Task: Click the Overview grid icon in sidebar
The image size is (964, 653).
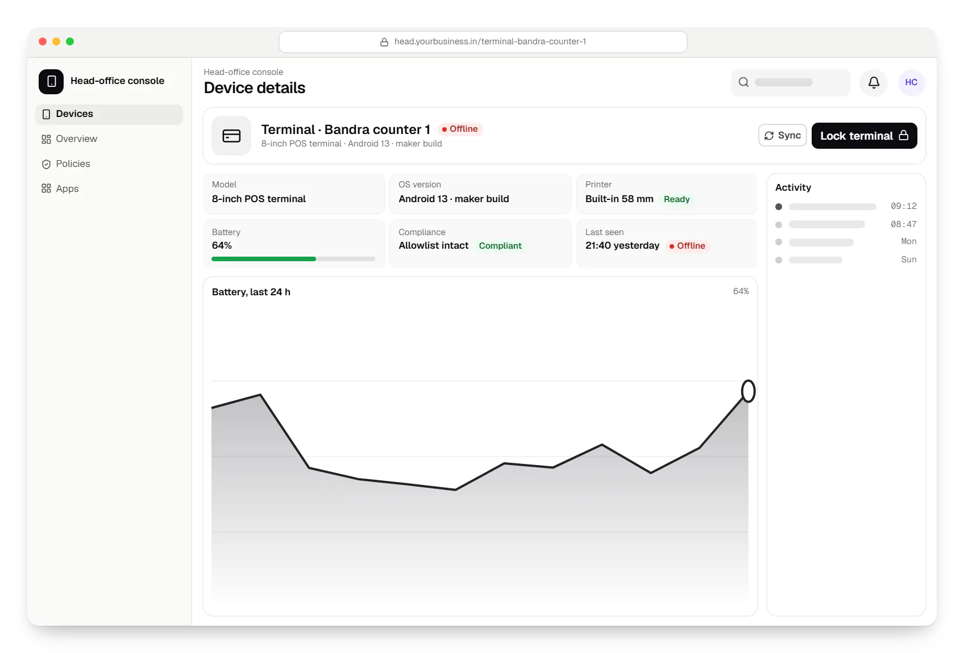Action: (46, 139)
